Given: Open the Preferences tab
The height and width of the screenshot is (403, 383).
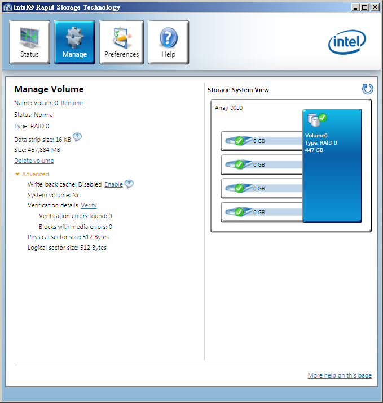Looking at the screenshot, I should (122, 42).
